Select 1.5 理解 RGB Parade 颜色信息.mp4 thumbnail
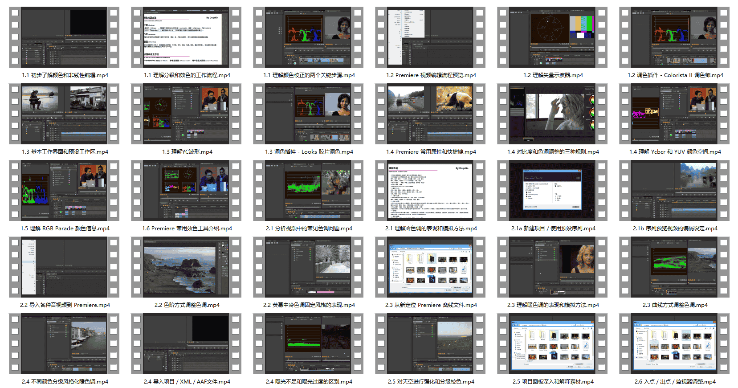This screenshot has width=738, height=388. point(64,190)
